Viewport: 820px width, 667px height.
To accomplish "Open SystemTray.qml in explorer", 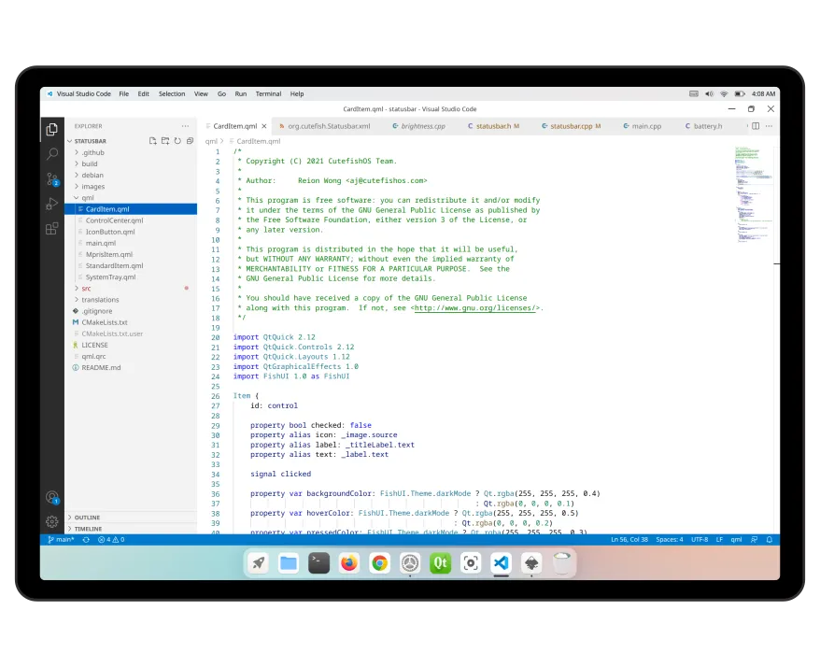I will click(131, 277).
